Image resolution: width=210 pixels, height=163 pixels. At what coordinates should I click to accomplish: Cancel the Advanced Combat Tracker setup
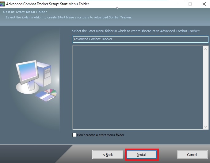click(x=192, y=154)
